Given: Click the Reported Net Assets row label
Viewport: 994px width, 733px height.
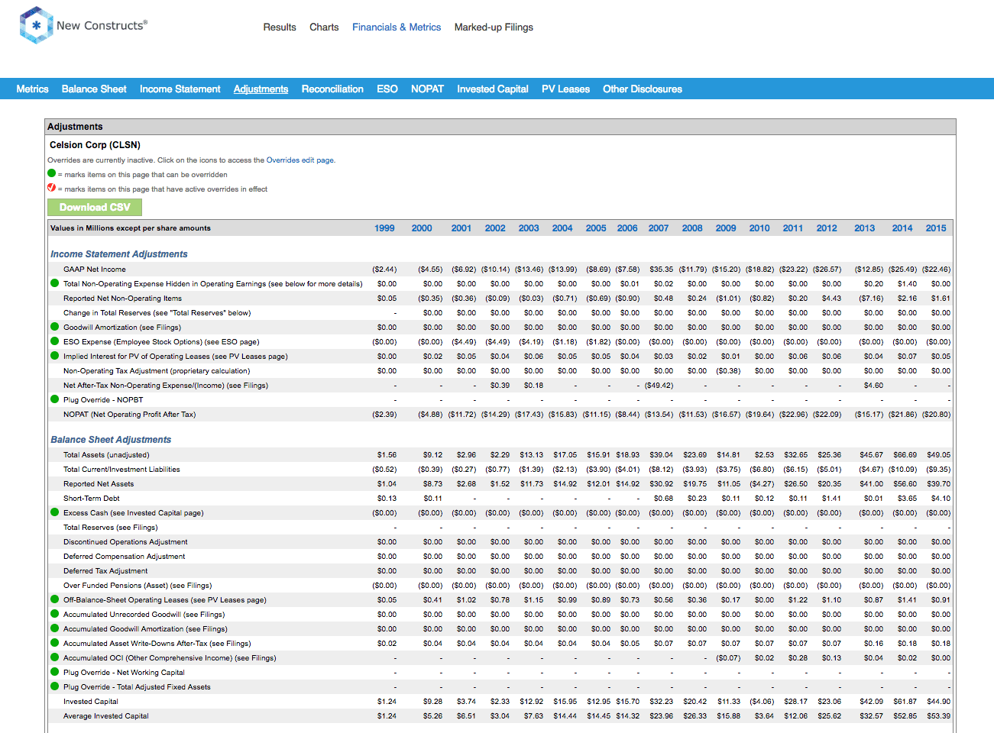Looking at the screenshot, I should click(x=99, y=484).
